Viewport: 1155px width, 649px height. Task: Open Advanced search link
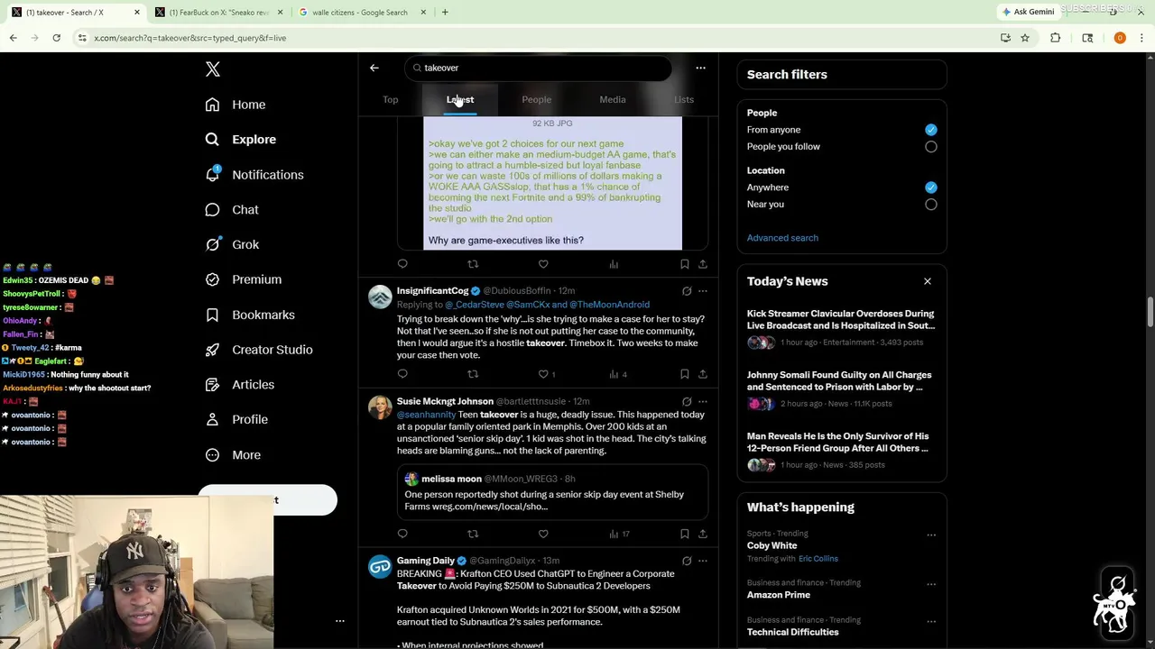tap(782, 238)
